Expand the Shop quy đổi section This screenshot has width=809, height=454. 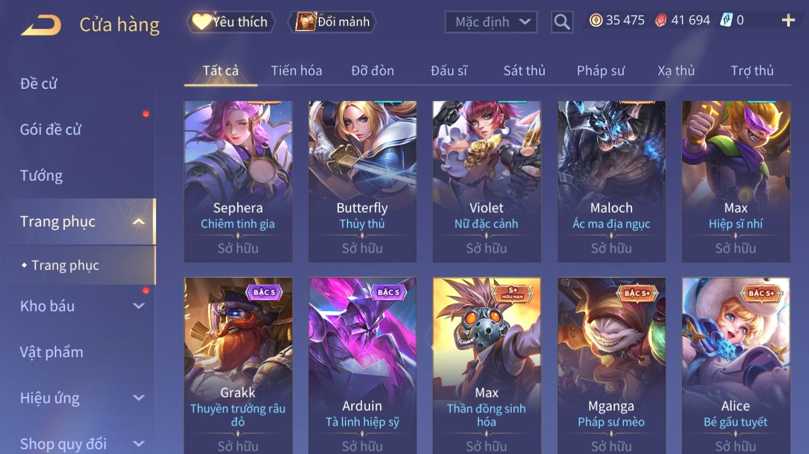[139, 444]
